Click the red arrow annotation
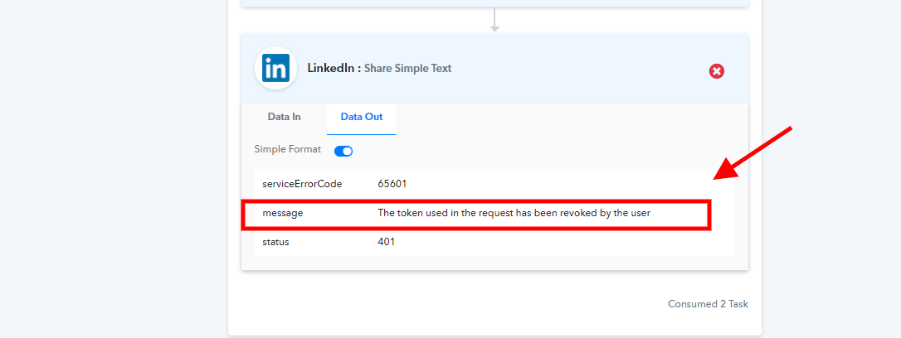This screenshot has width=901, height=338. 753,153
